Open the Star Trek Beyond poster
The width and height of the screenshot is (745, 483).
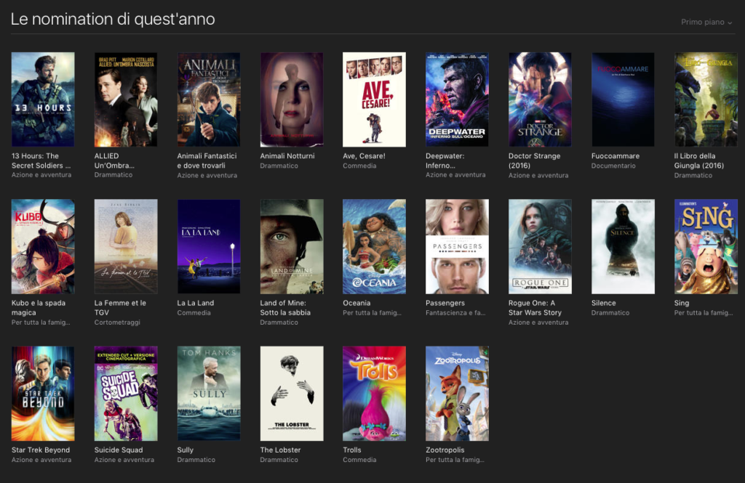click(x=43, y=394)
